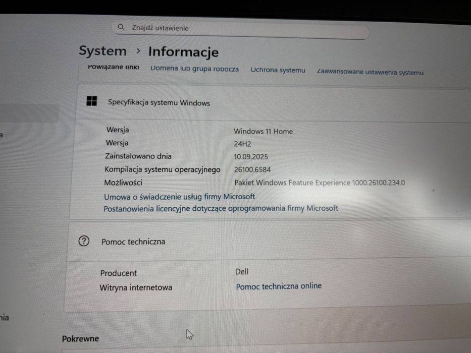Viewport: 471px width, 353px height.
Task: Select install date '10.09.2025'
Action: coord(251,157)
